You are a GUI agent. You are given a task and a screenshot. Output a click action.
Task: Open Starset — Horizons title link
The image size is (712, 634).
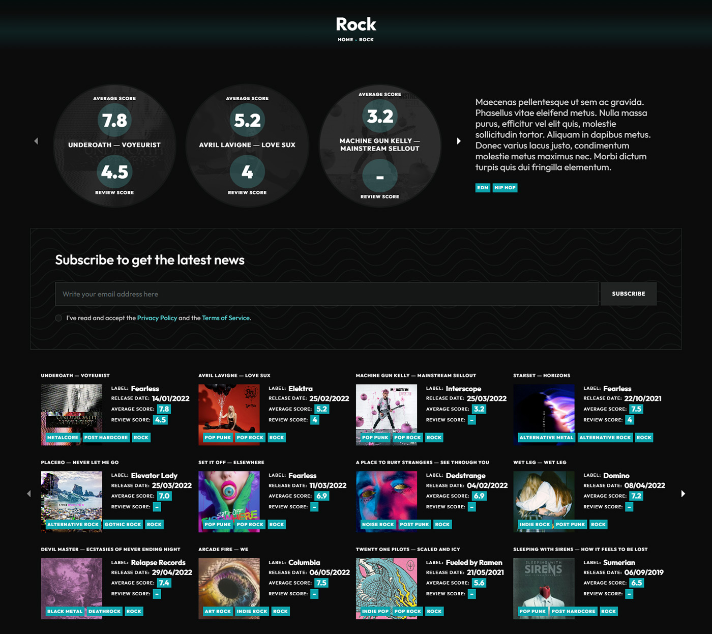(x=542, y=376)
